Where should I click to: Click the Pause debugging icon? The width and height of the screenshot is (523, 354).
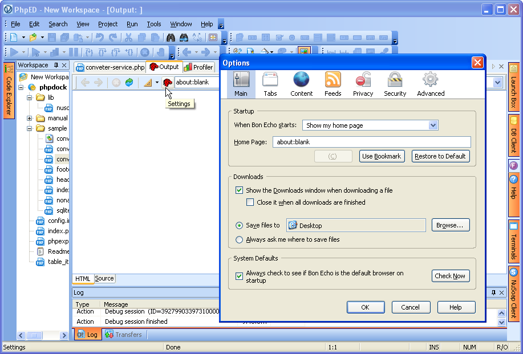(x=74, y=52)
